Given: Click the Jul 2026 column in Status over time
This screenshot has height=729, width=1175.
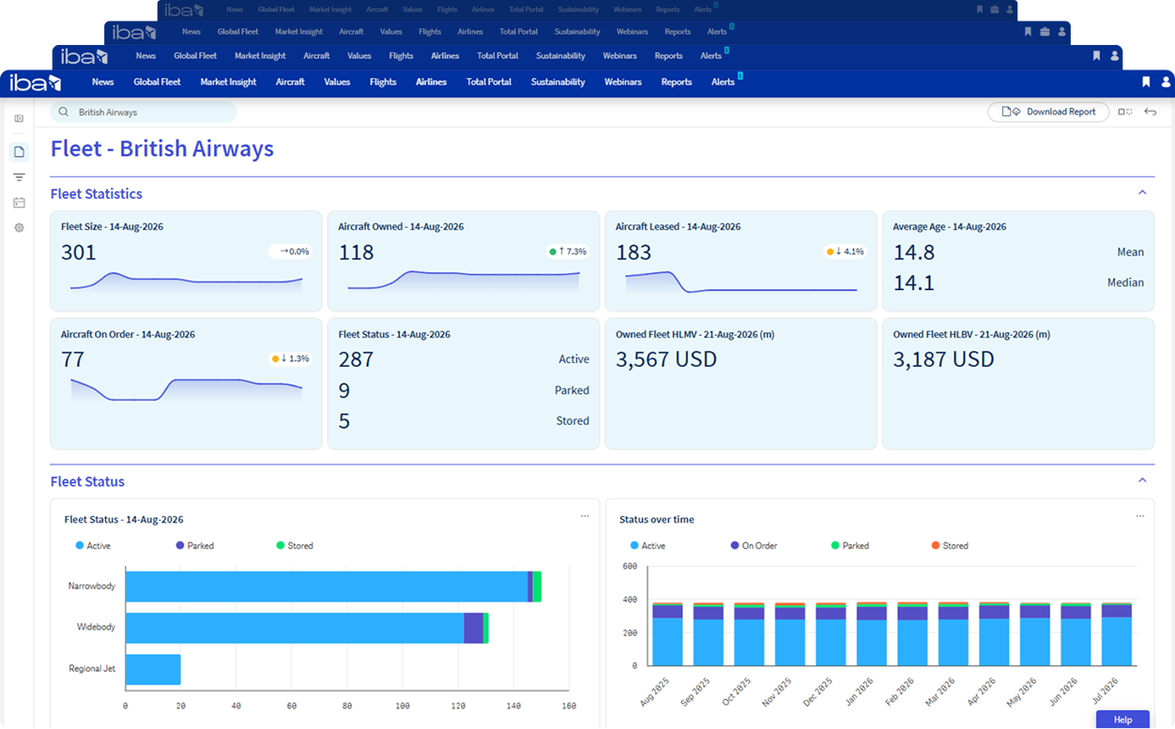Looking at the screenshot, I should point(1117,634).
